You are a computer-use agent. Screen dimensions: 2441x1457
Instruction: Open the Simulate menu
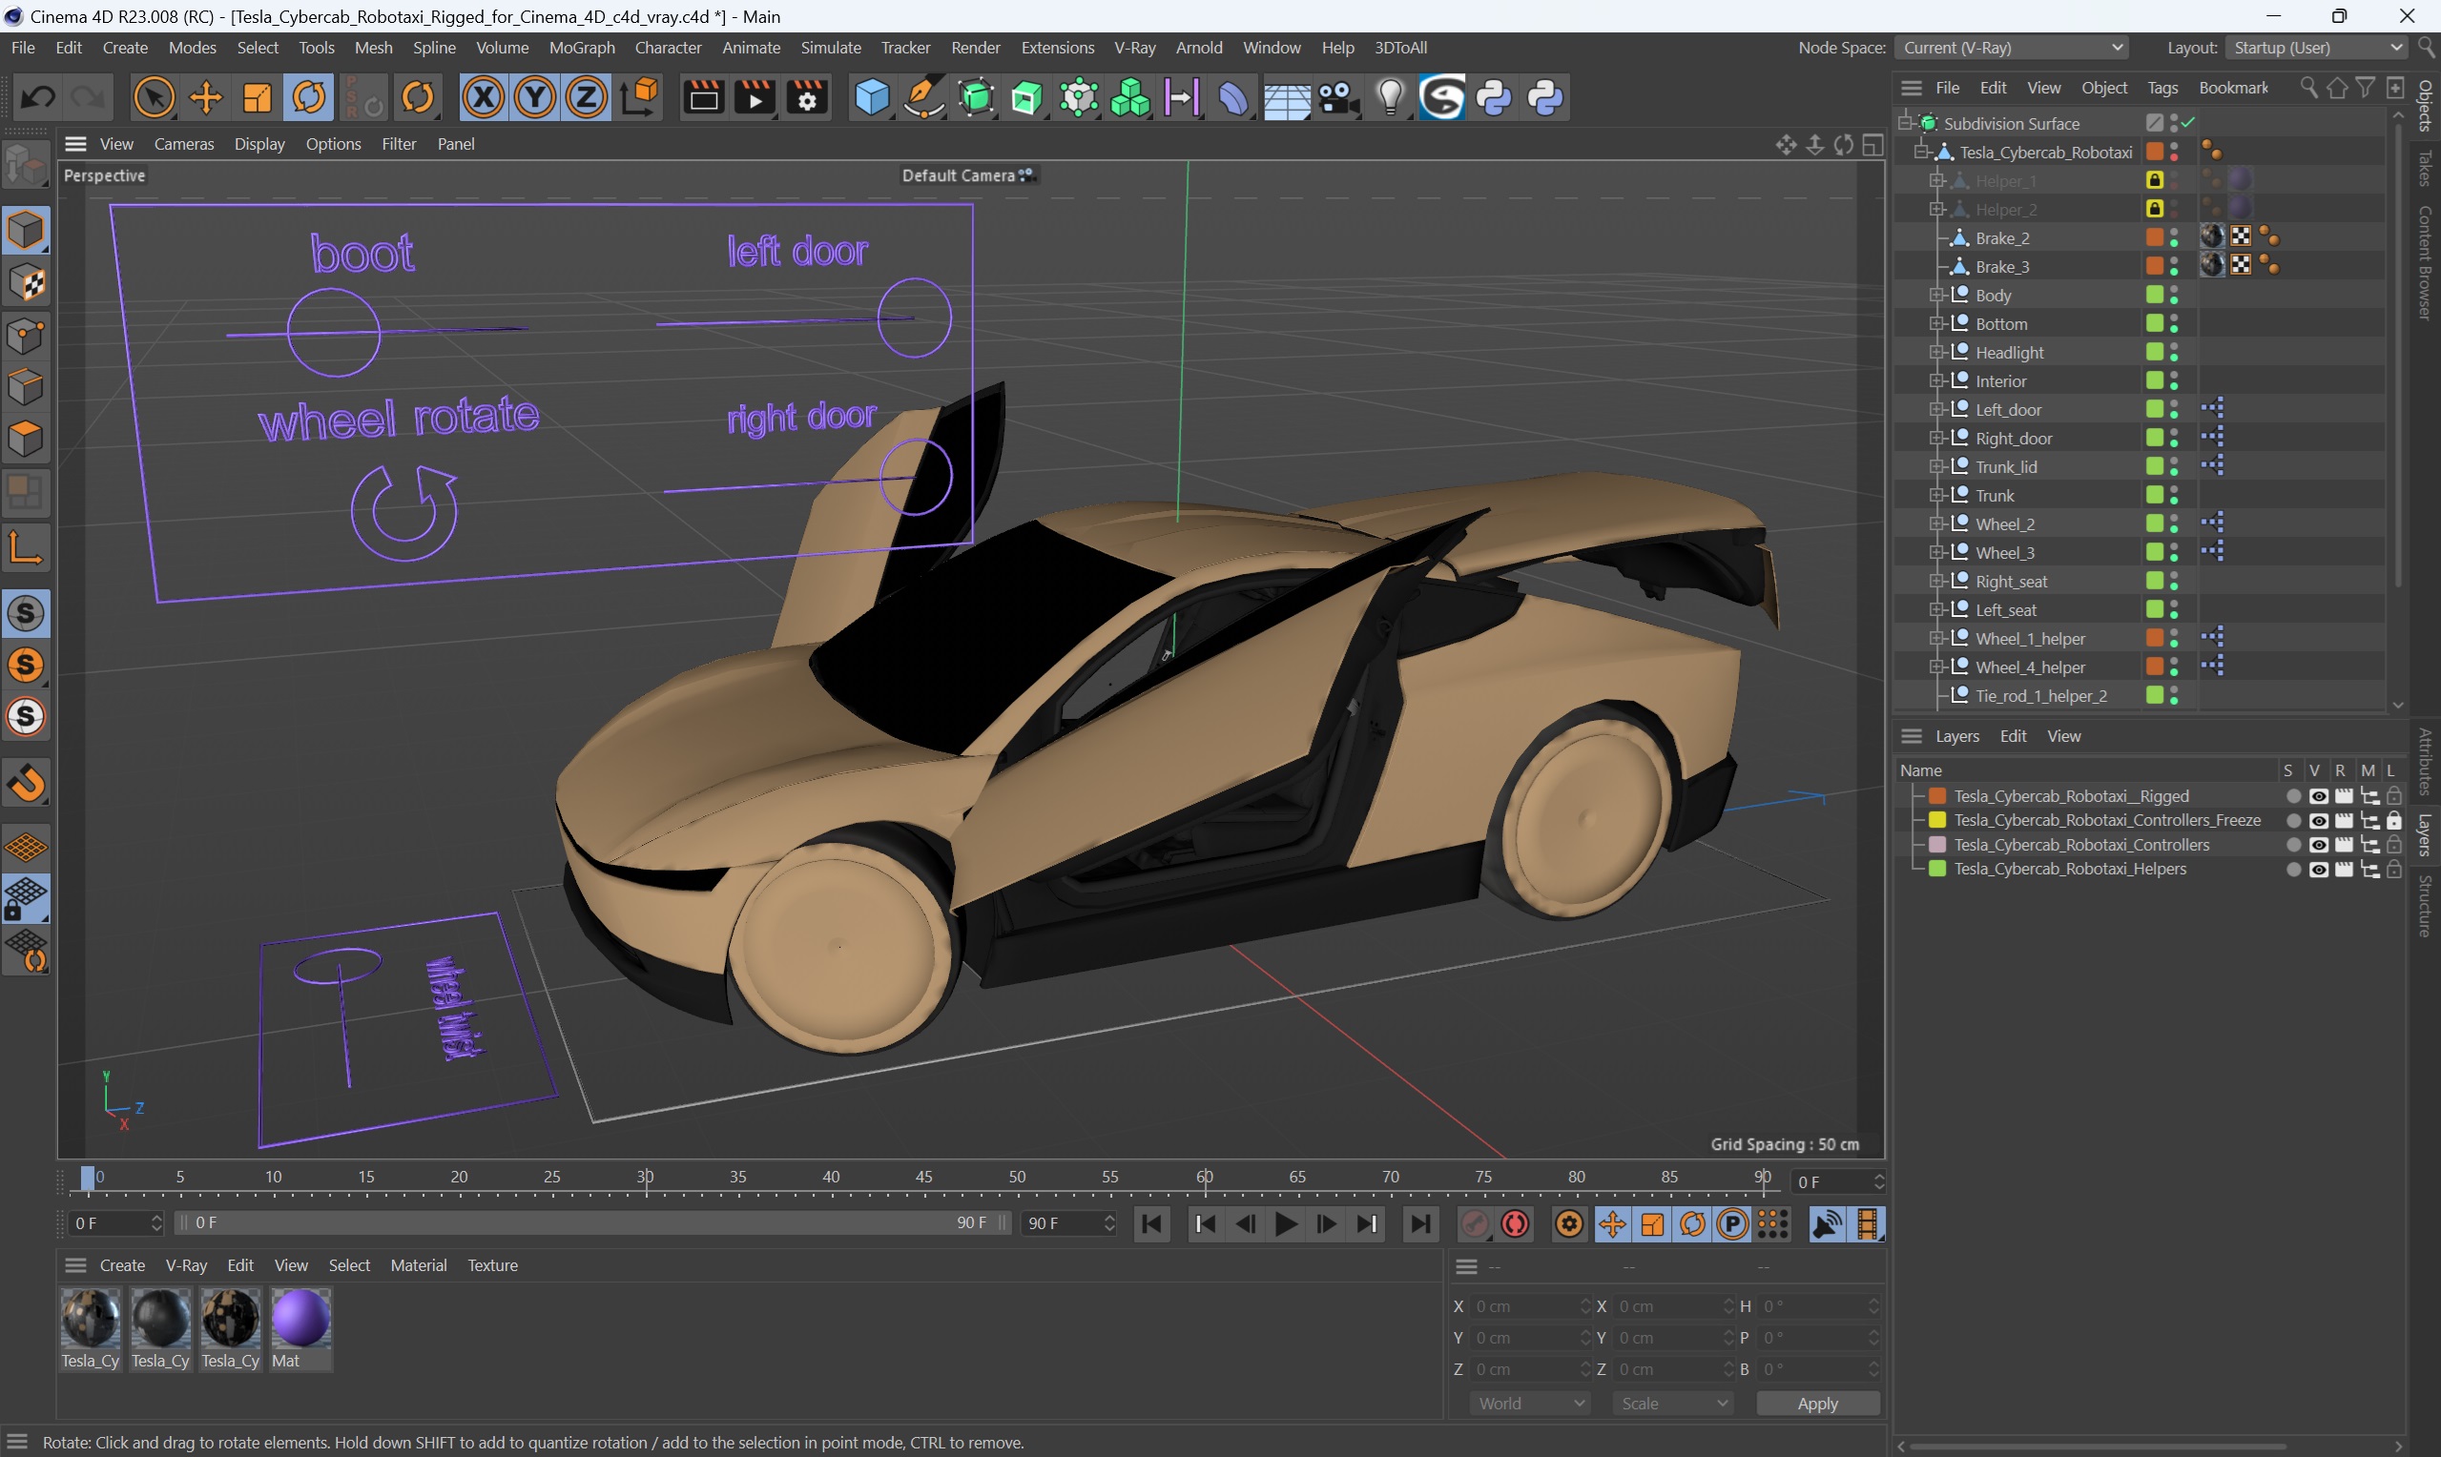click(x=831, y=47)
